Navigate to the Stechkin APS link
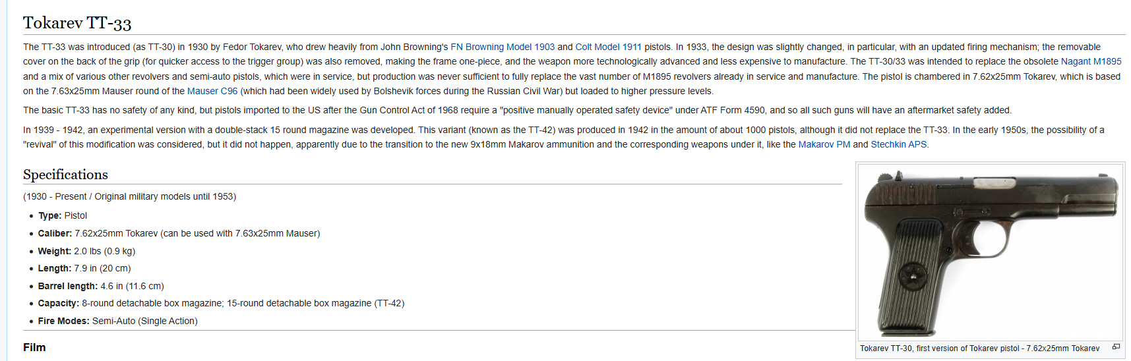The width and height of the screenshot is (1131, 361). coord(898,144)
